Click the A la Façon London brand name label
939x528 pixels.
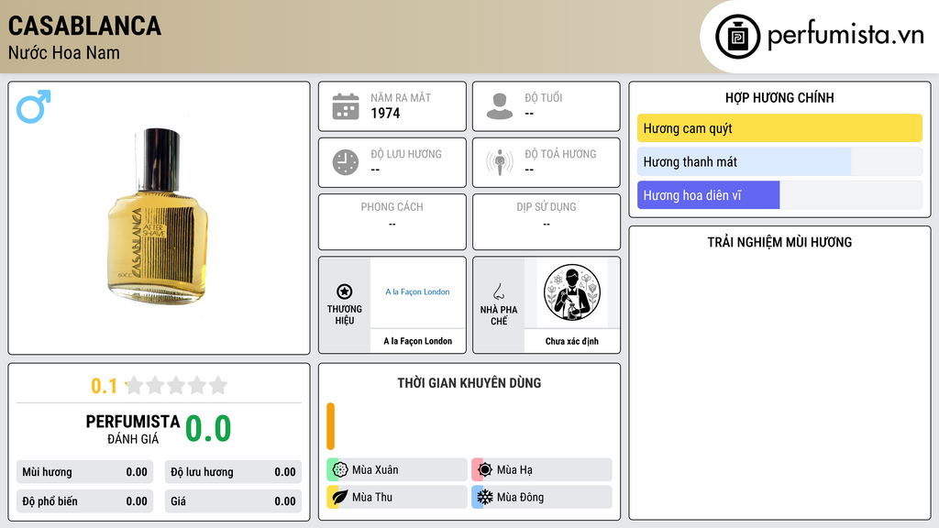[x=418, y=341]
